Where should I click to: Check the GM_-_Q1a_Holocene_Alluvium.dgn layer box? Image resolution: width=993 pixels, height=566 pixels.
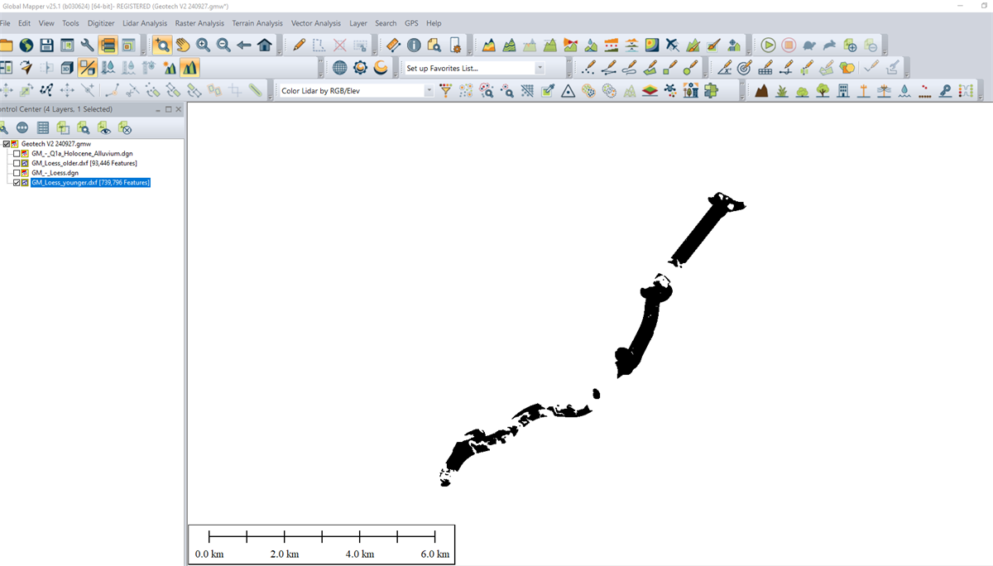tap(17, 154)
